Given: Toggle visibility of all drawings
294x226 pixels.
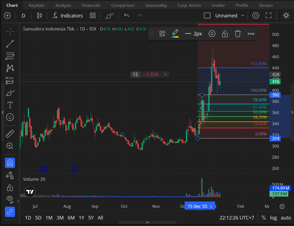Looking at the screenshot, I should click(x=10, y=199).
